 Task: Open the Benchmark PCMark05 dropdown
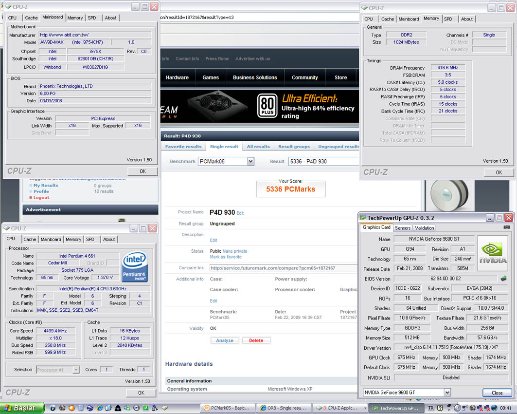(x=250, y=161)
